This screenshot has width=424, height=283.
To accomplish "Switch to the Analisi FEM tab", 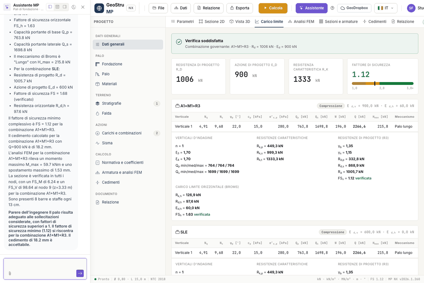I will tap(301, 22).
